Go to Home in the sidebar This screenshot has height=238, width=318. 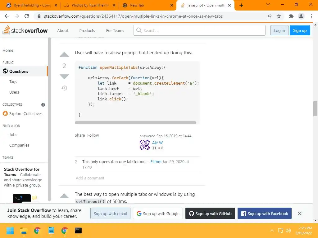pyautogui.click(x=8, y=51)
